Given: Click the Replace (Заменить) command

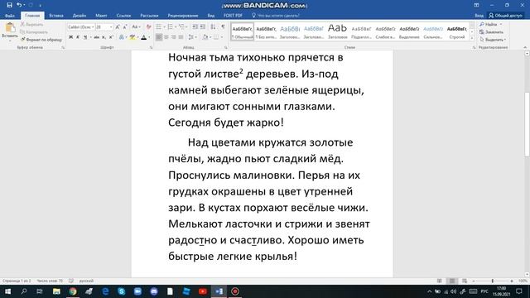Looking at the screenshot, I should pyautogui.click(x=491, y=32).
